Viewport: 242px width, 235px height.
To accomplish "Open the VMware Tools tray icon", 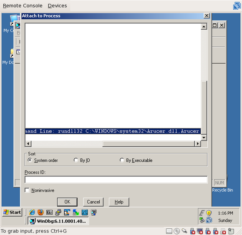I will [x=209, y=220].
